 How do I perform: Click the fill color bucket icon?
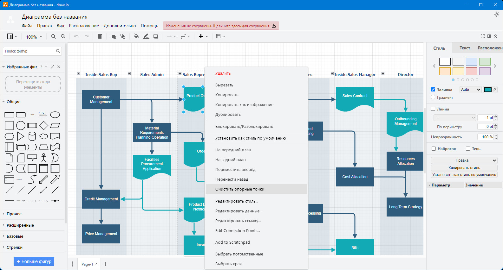[136, 36]
